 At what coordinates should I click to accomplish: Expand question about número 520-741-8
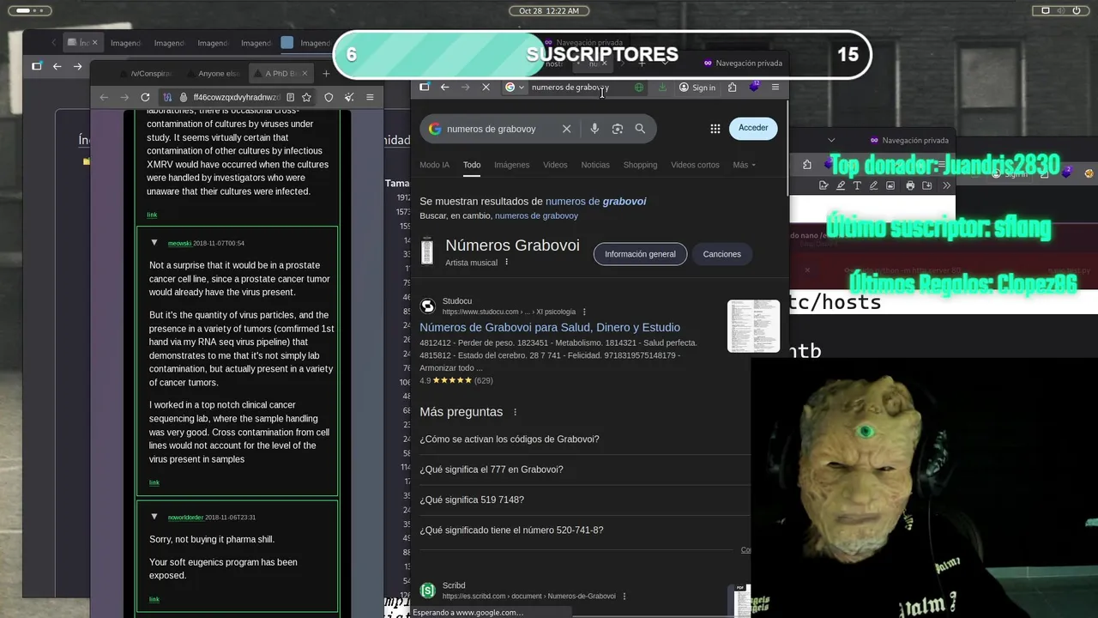[x=584, y=530]
